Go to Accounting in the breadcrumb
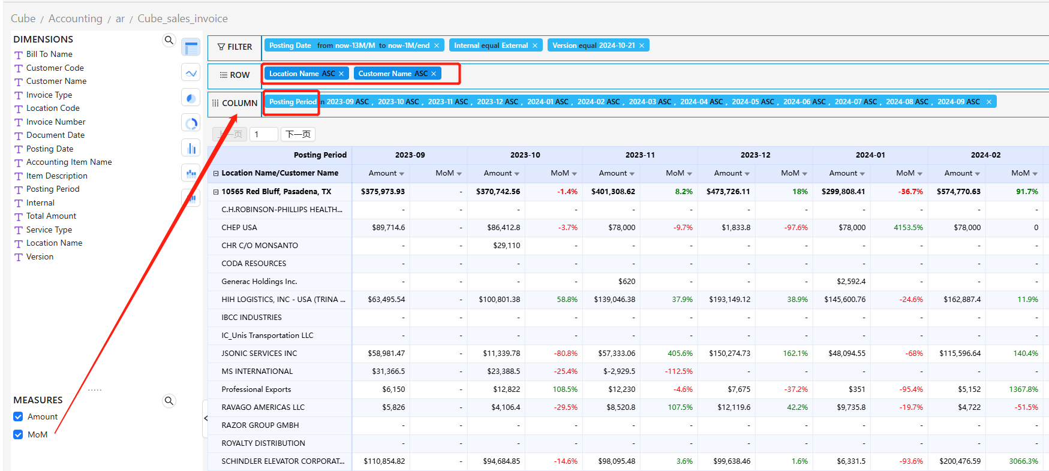This screenshot has width=1049, height=471. click(x=76, y=19)
